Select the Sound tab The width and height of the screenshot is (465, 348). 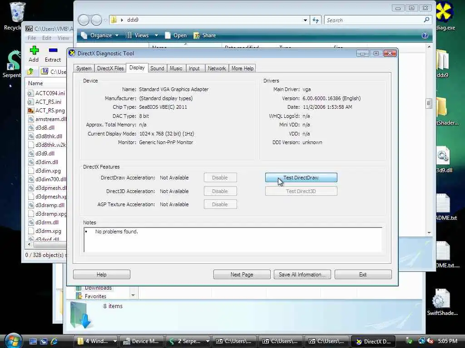(157, 68)
